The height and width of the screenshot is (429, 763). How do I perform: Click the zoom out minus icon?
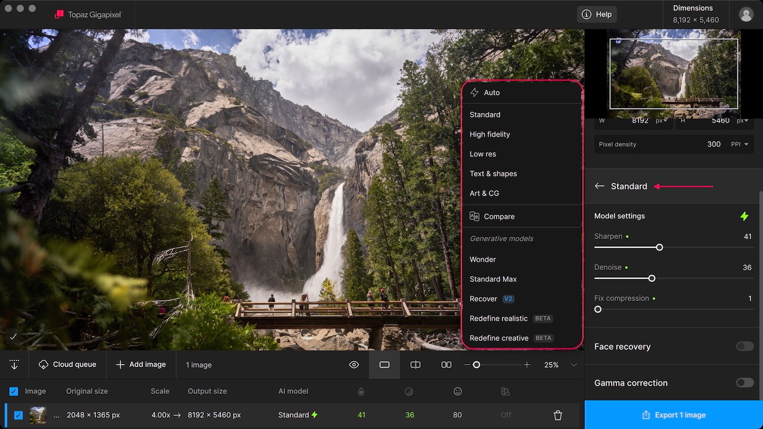point(467,365)
